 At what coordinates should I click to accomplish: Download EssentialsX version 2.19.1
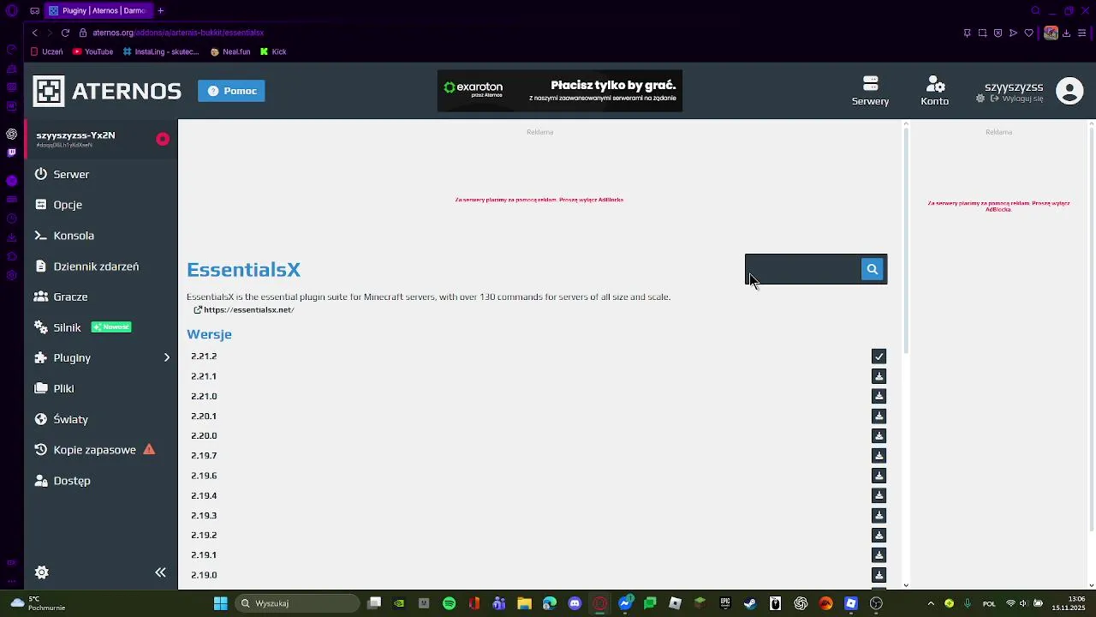pos(879,555)
